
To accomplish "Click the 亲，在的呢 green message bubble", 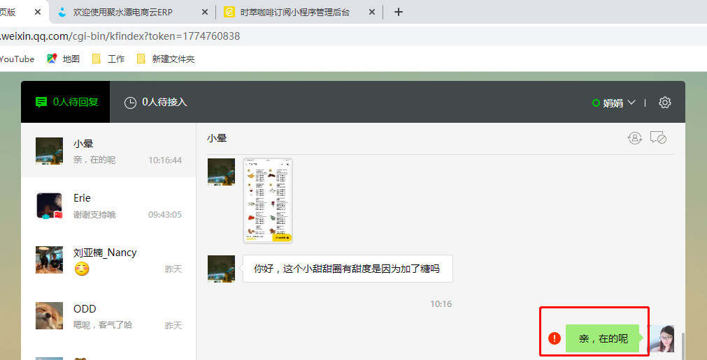I will [604, 338].
